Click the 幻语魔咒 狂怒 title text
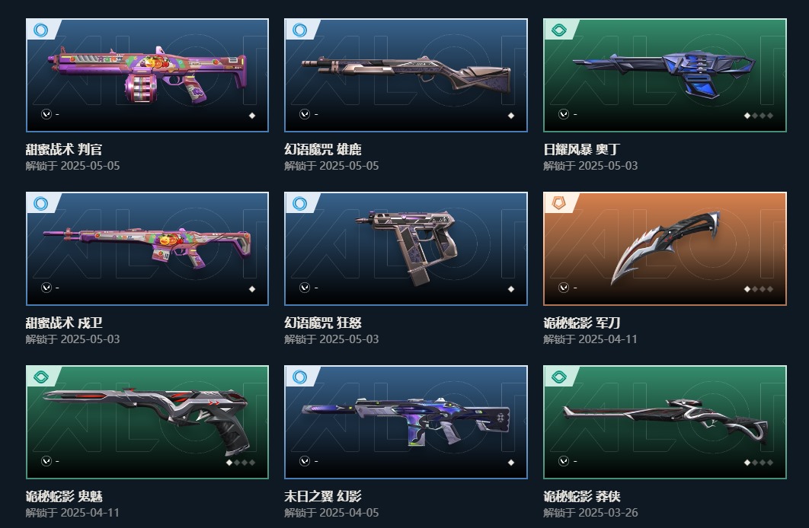Viewport: 809px width, 528px height. point(323,323)
